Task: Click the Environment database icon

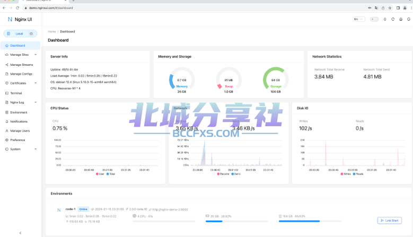Action: 7,112
